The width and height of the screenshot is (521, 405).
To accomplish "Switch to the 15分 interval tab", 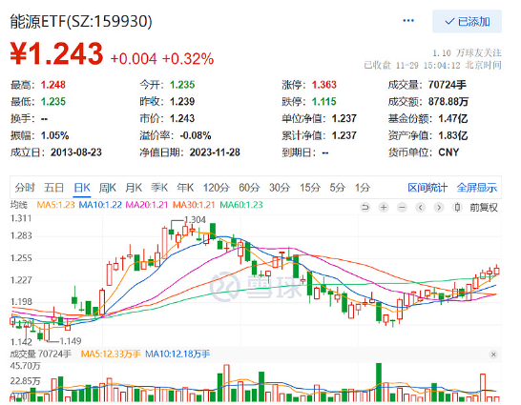I will pos(310,188).
